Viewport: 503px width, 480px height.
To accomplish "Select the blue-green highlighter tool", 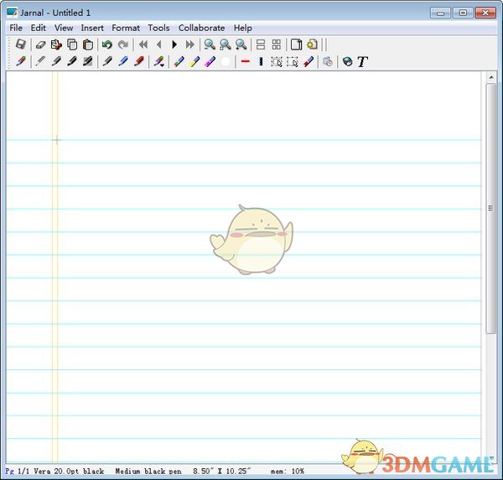I will [179, 61].
